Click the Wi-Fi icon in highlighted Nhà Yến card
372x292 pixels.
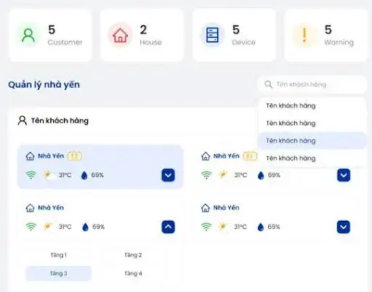[x=31, y=175]
